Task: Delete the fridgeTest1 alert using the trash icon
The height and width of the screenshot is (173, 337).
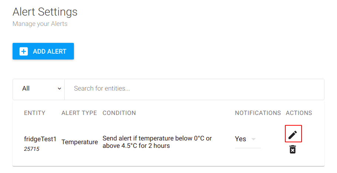Action: pos(293,149)
